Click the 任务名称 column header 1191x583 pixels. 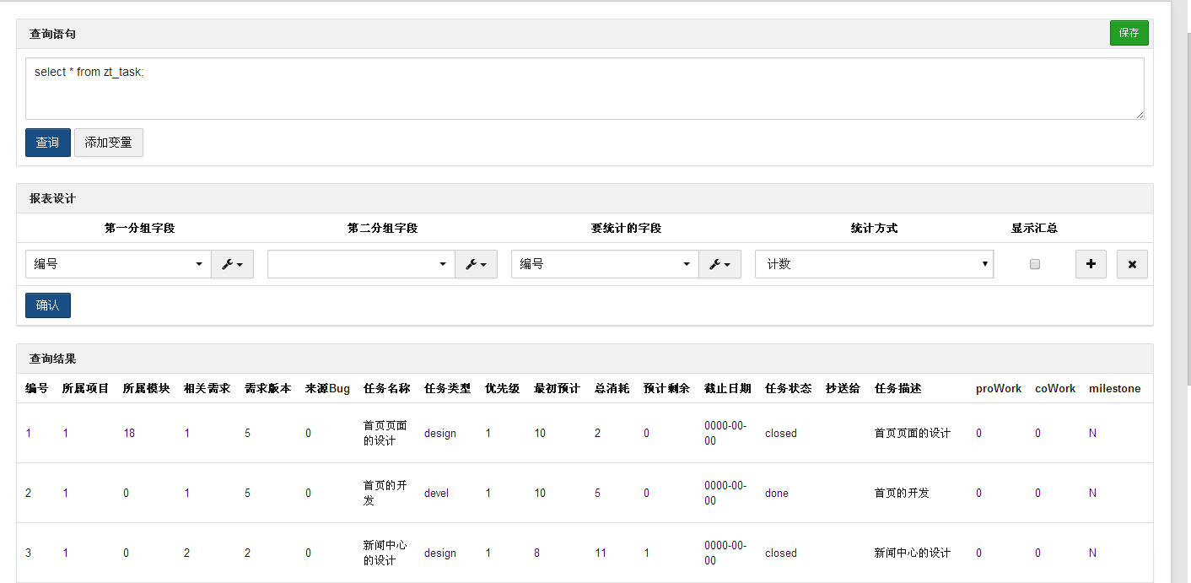(387, 389)
